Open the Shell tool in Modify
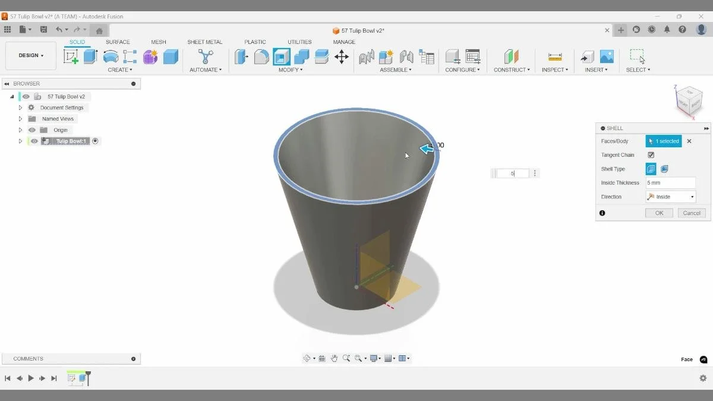713x401 pixels. point(280,56)
